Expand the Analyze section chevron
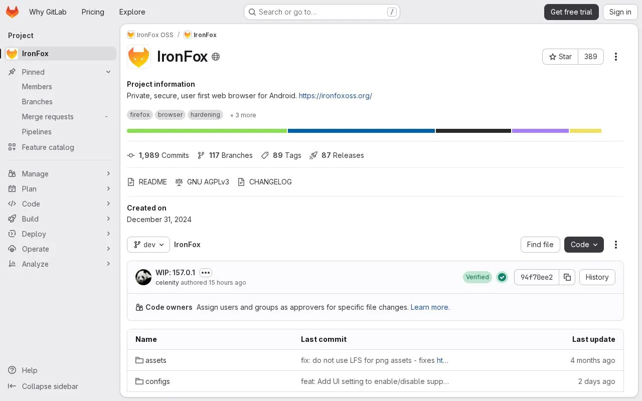642x401 pixels. coord(108,264)
